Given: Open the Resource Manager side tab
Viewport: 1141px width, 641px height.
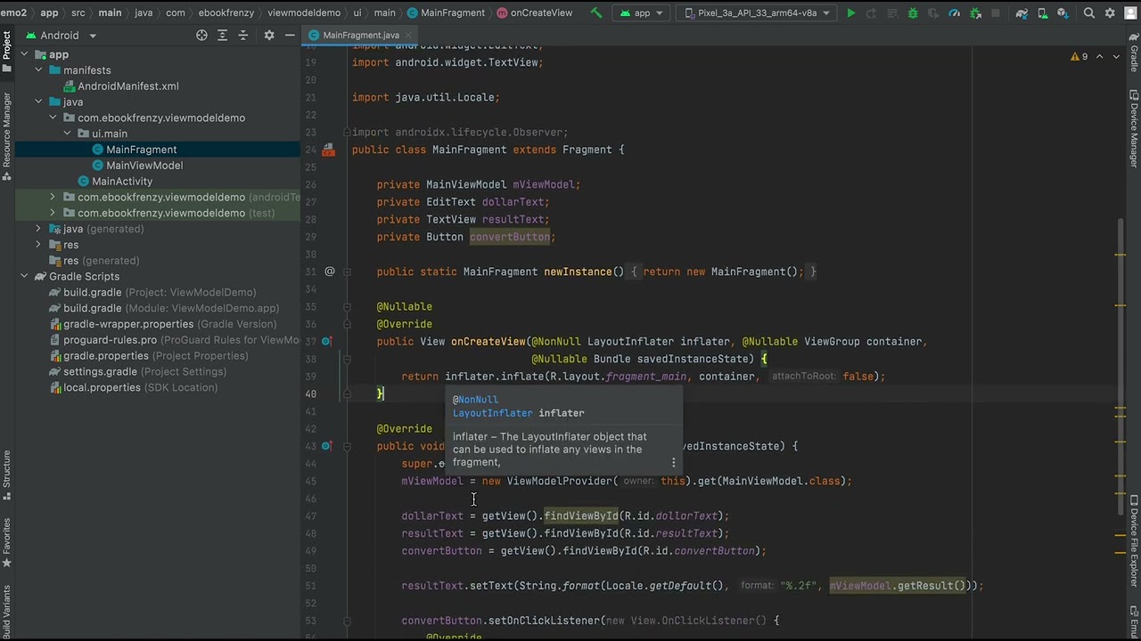Looking at the screenshot, I should (6, 135).
